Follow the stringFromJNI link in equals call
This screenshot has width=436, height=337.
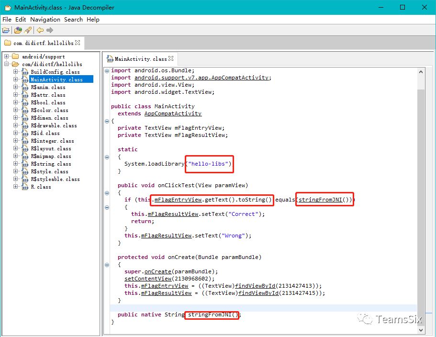pos(320,200)
